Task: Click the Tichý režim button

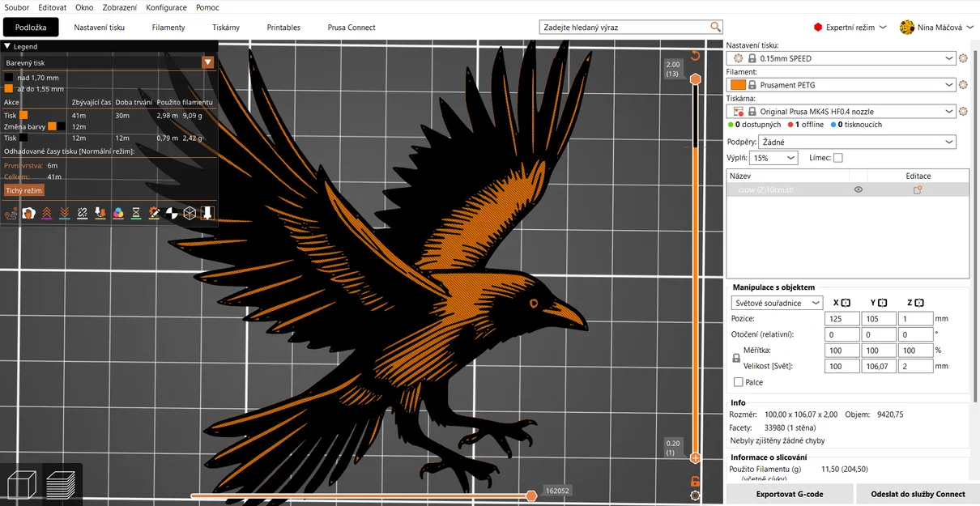Action: click(23, 190)
